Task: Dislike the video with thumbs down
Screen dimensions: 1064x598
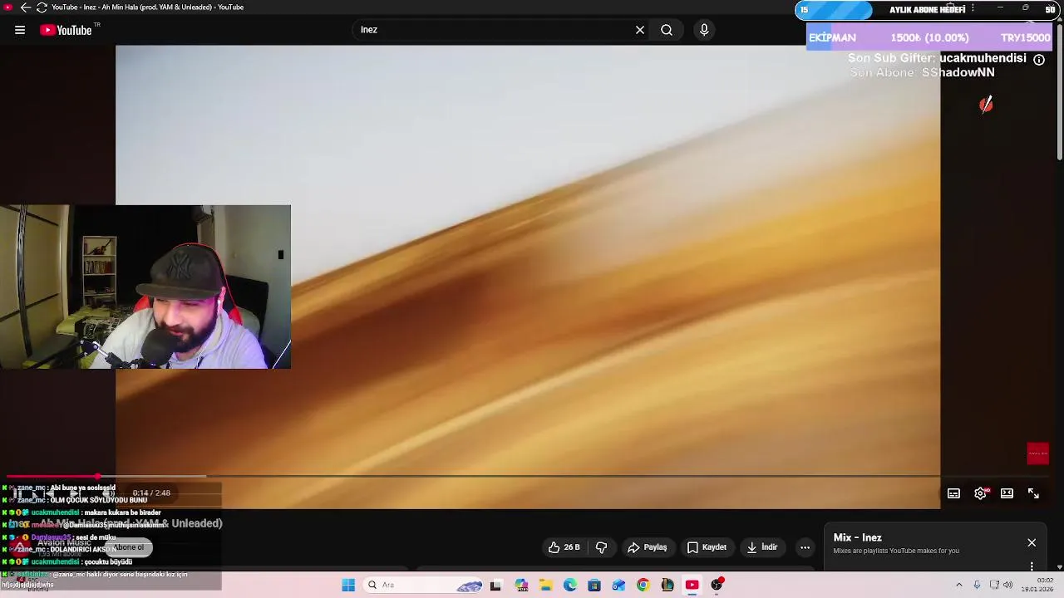Action: (x=602, y=547)
